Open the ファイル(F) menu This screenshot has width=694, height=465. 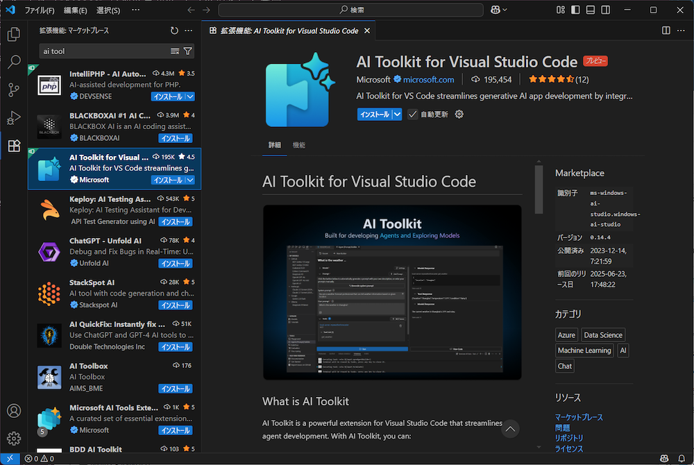[x=40, y=10]
